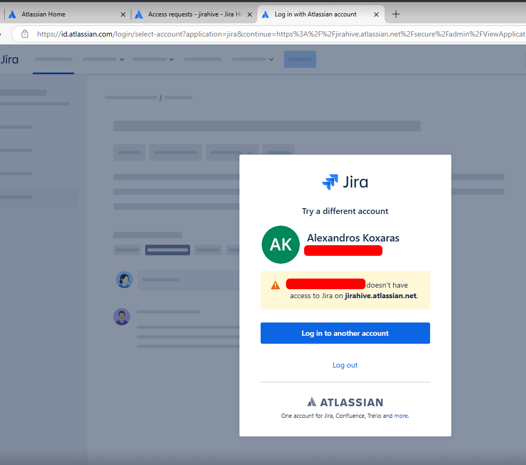
Task: Click the Log in to another account button
Action: pyautogui.click(x=345, y=333)
